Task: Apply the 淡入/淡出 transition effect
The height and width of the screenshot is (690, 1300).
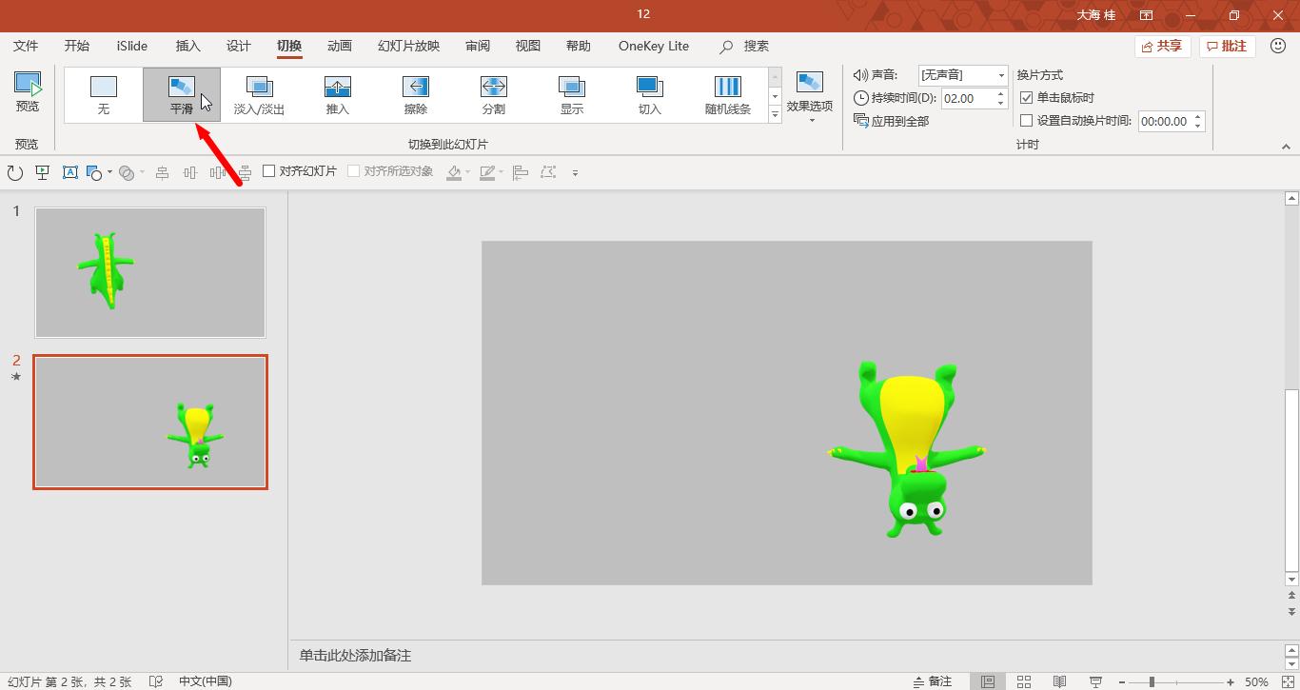Action: pos(260,94)
